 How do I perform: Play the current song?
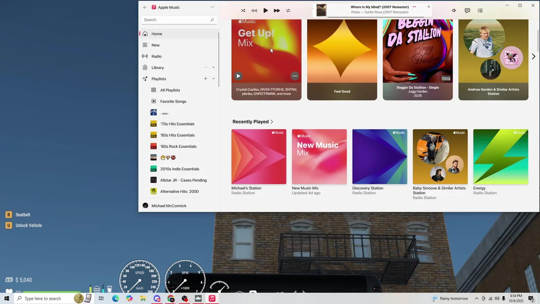pyautogui.click(x=265, y=11)
